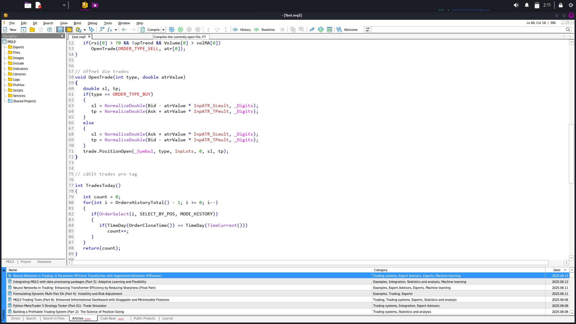Viewport: 576px width, 324px height.
Task: Expand the Scripts folder node
Action: pyautogui.click(x=4, y=90)
